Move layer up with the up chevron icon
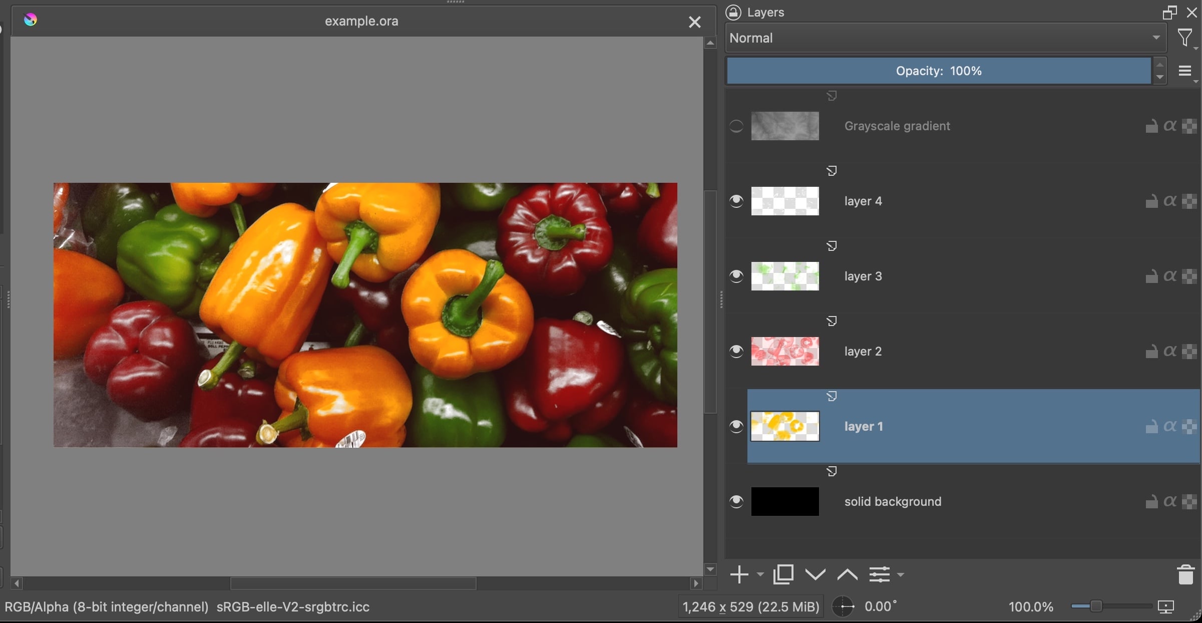1202x623 pixels. tap(847, 574)
